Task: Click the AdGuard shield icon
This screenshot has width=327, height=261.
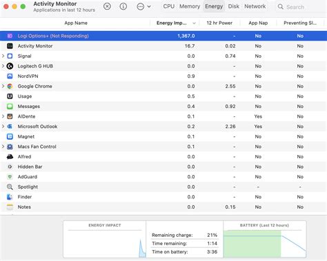Action: pyautogui.click(x=10, y=177)
